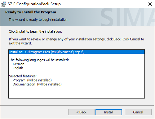
Task: Click the 'Ready to Install the Program' heading
Action: (31, 12)
